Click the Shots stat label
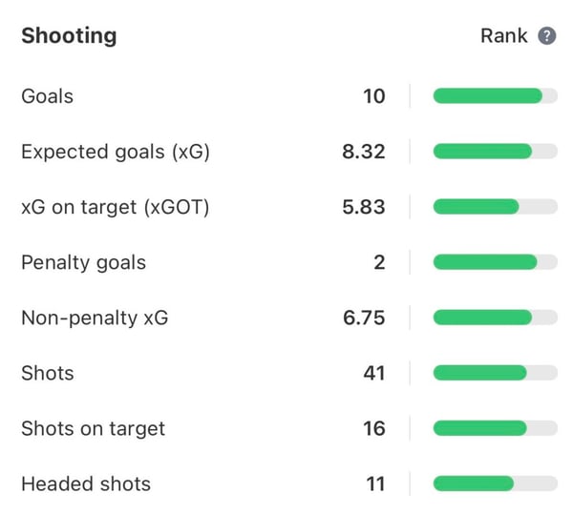Viewport: 573px width, 514px height. 47,373
